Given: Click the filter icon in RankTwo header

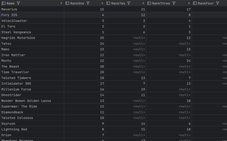Looking at the screenshot, I should click(x=129, y=3).
